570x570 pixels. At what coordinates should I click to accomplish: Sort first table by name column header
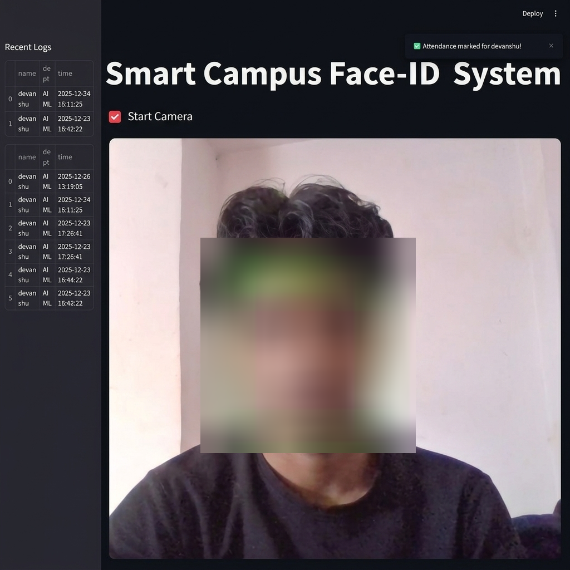click(x=27, y=73)
